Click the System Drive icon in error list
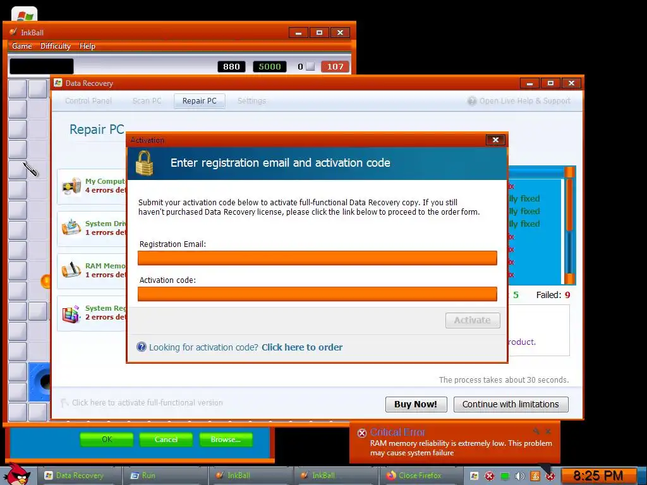The width and height of the screenshot is (647, 485). [x=71, y=227]
